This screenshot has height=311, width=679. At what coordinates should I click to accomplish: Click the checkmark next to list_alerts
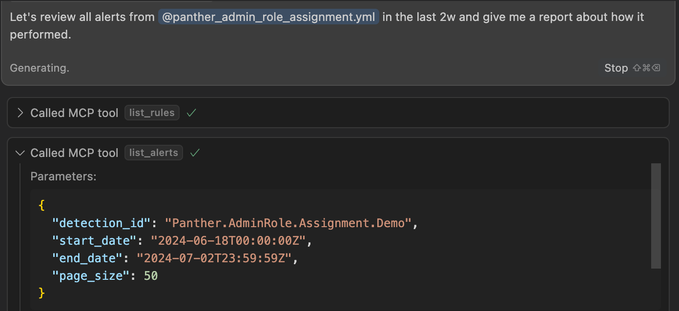pyautogui.click(x=195, y=153)
